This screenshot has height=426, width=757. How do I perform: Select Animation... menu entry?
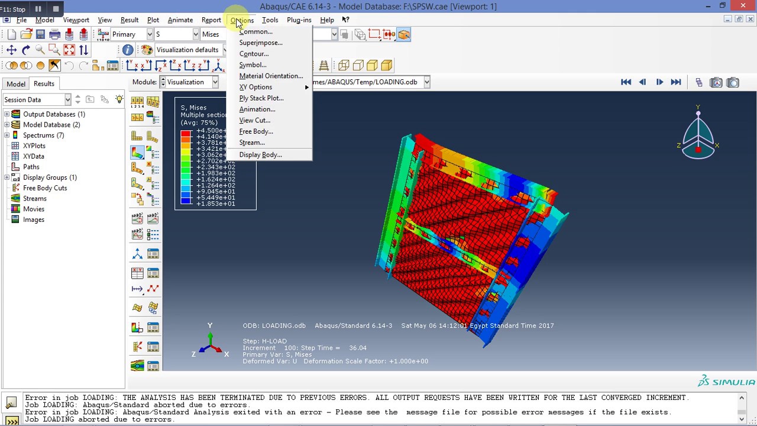pos(269,109)
